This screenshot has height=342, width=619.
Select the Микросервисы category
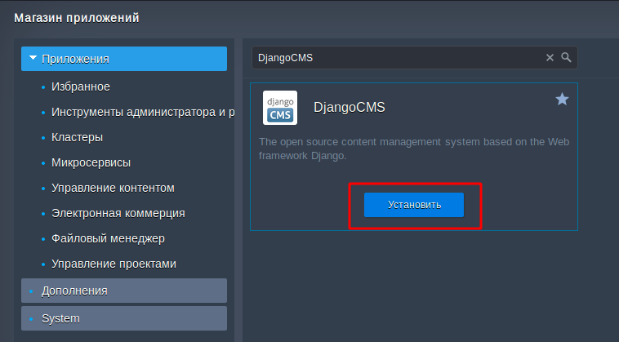pos(91,162)
